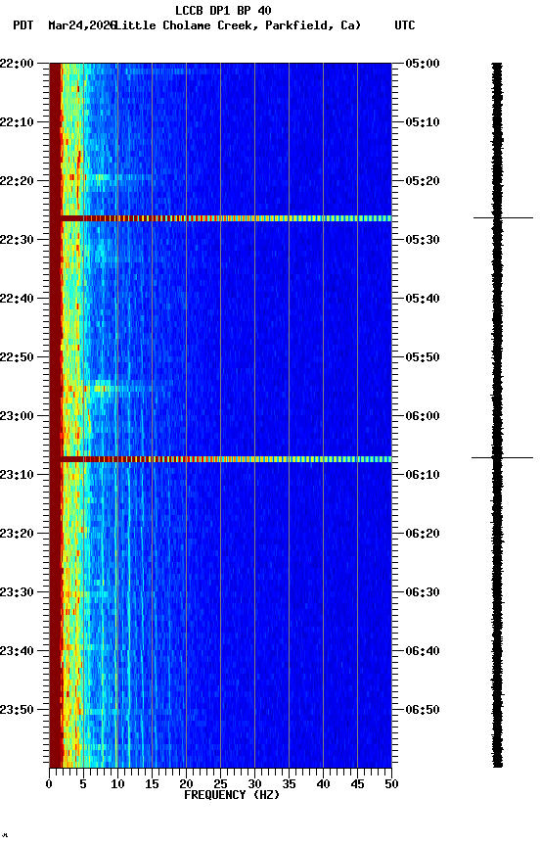Click the 06:10 UTC time label
540x846 pixels.
tap(423, 475)
